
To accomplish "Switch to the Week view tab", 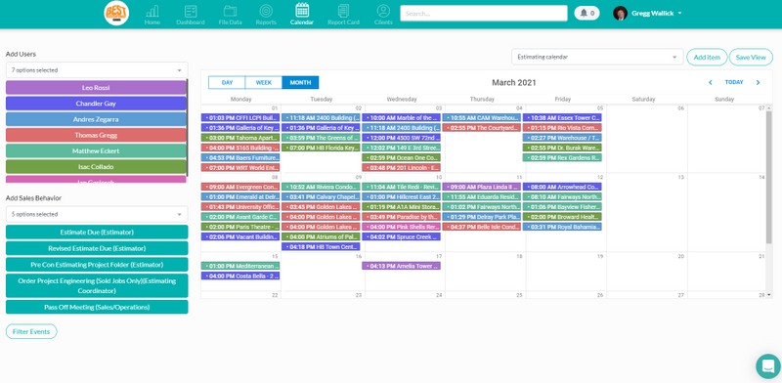I will click(x=264, y=82).
